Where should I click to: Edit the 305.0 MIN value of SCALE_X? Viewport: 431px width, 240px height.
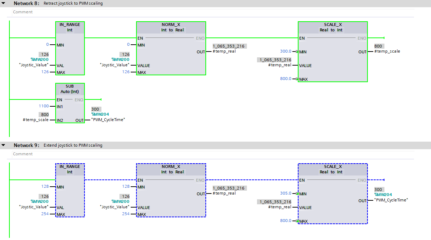click(x=286, y=194)
